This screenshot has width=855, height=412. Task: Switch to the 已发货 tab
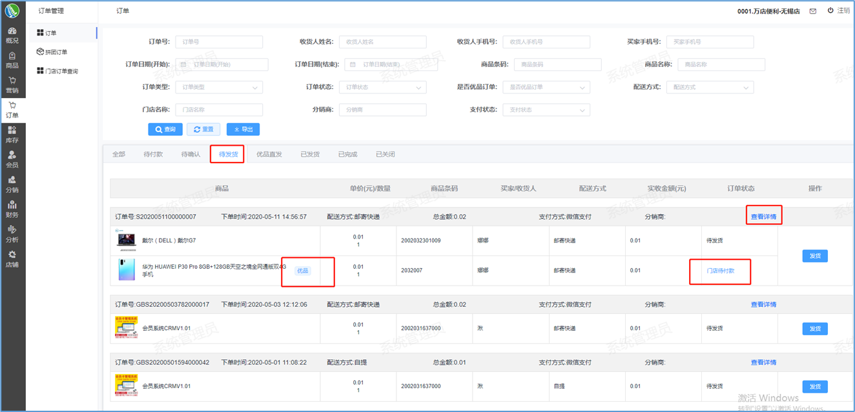click(310, 155)
